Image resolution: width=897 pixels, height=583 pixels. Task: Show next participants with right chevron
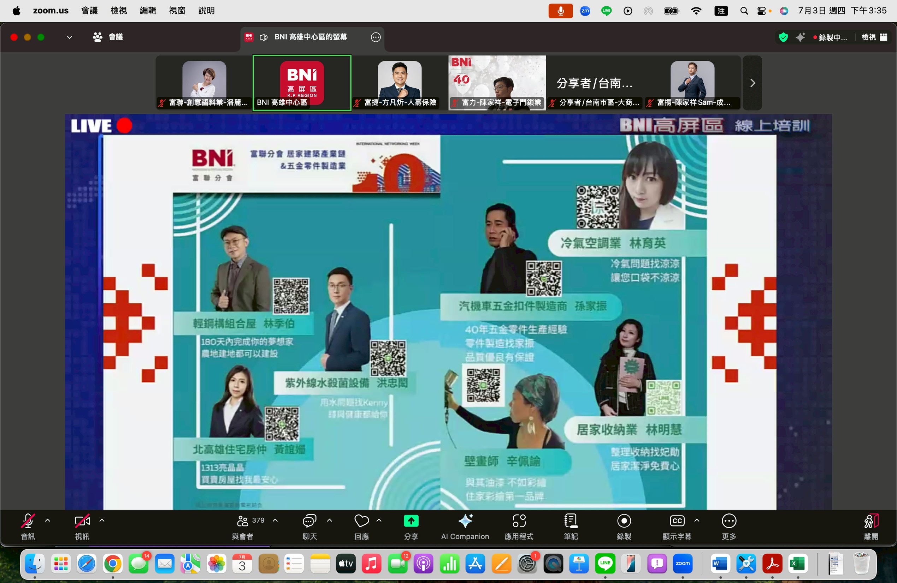click(x=752, y=83)
